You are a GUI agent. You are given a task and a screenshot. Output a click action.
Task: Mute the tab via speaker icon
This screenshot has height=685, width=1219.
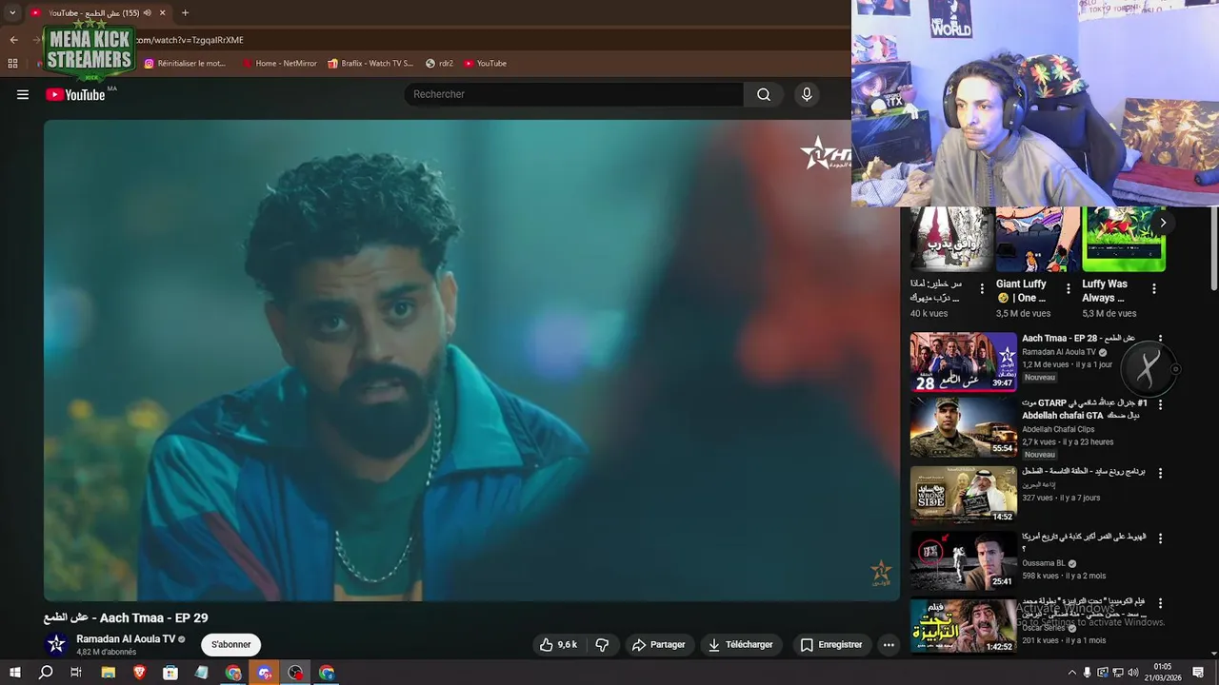147,12
